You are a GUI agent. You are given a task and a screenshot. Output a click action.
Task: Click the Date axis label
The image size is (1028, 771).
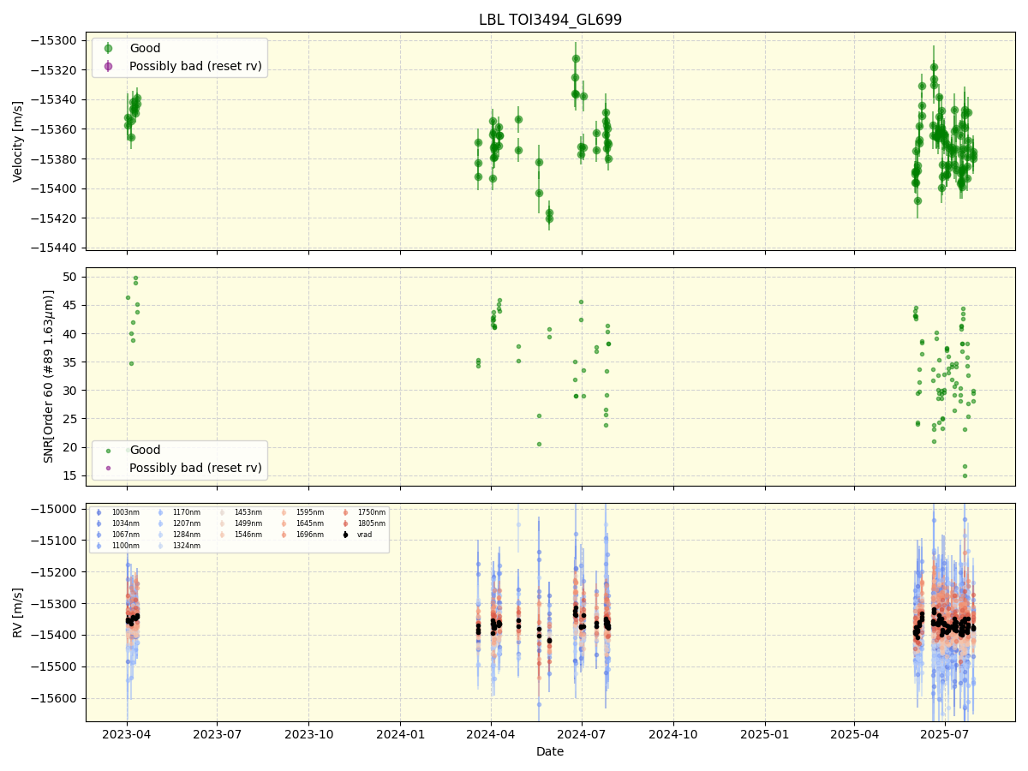550,751
